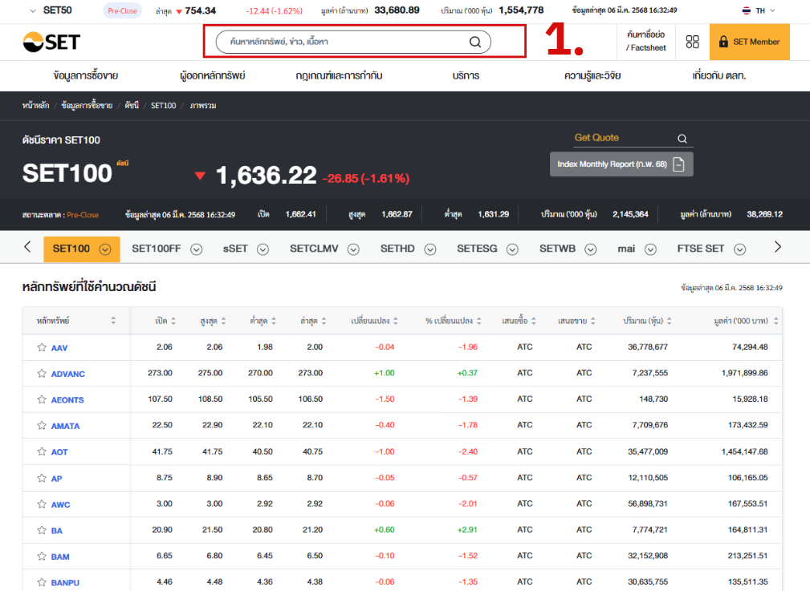
Task: Open the ข้อมูลการซื้อขาย breadcrumb link
Action: 87,105
